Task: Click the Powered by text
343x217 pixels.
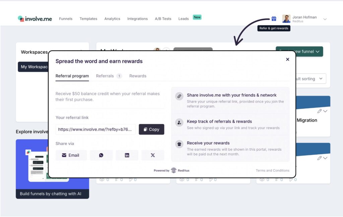Action: click(161, 171)
